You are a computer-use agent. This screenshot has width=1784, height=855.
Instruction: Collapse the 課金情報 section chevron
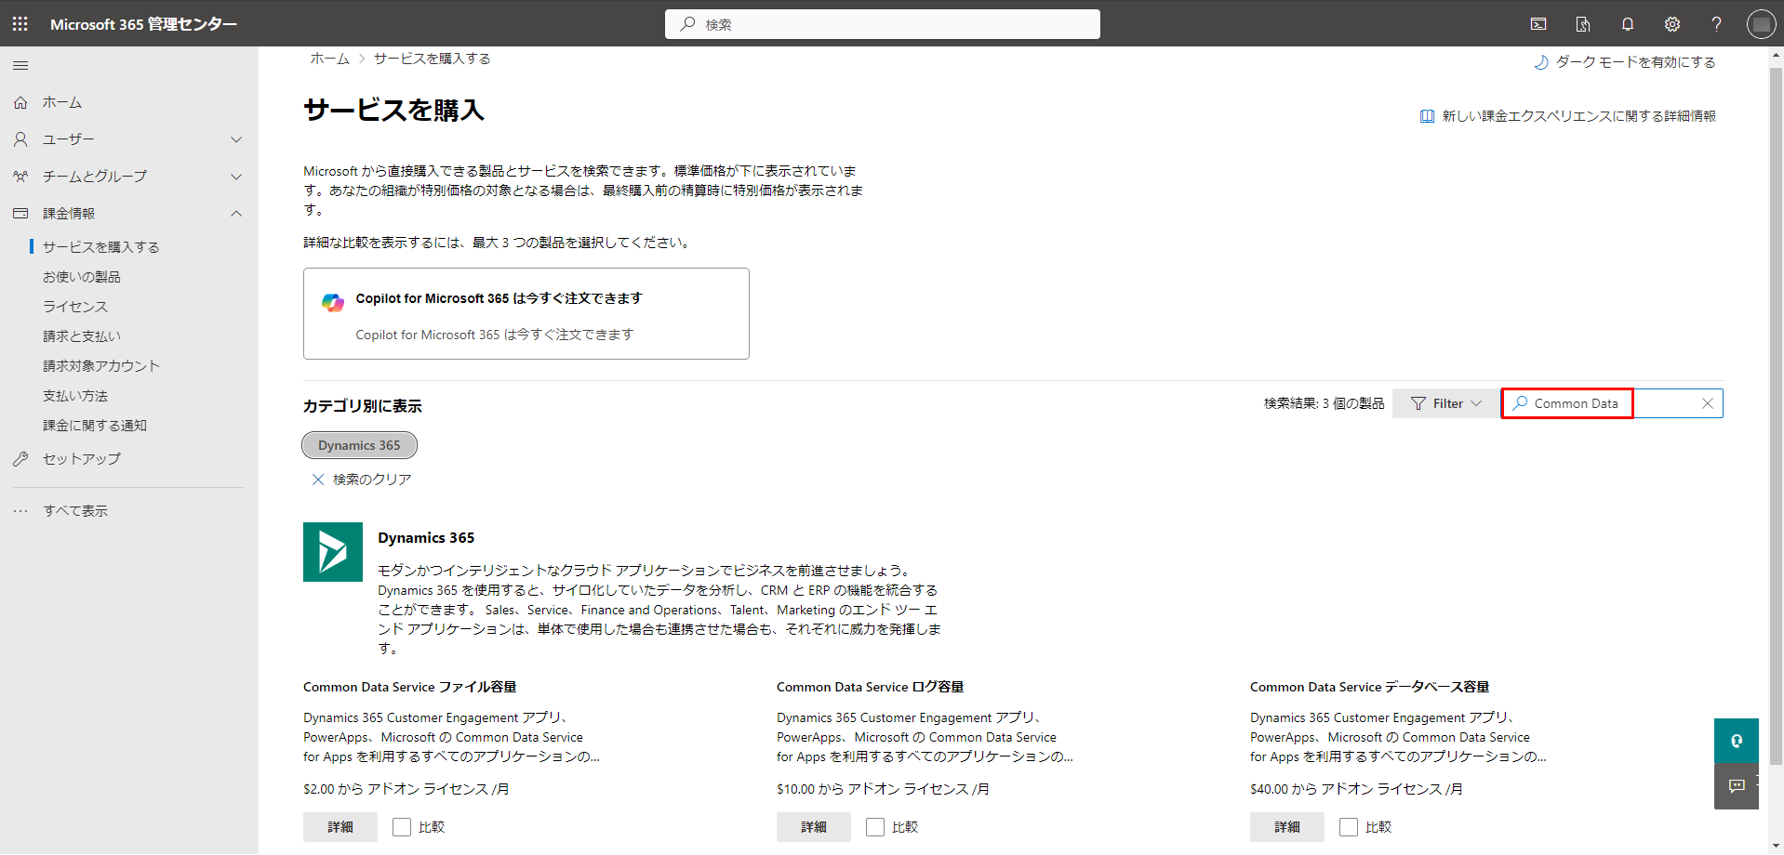(x=236, y=214)
